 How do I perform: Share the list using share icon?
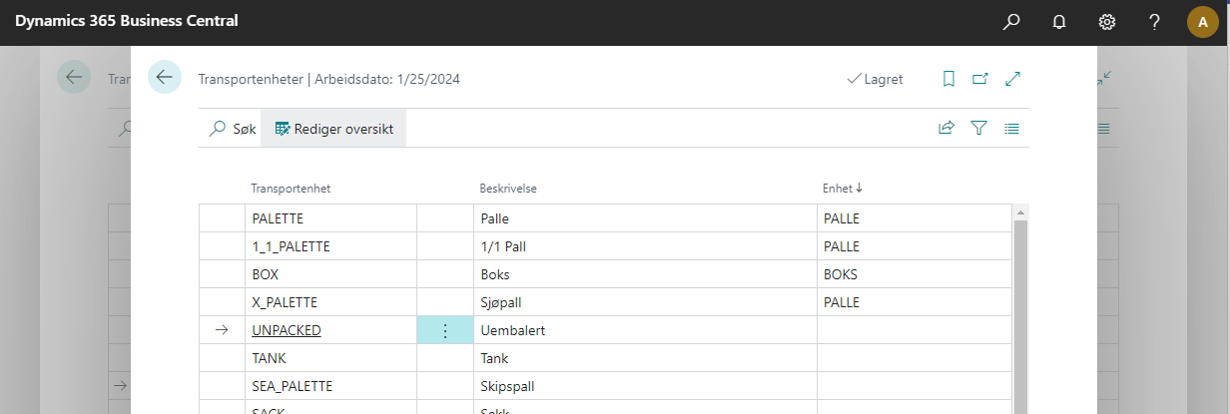tap(945, 128)
